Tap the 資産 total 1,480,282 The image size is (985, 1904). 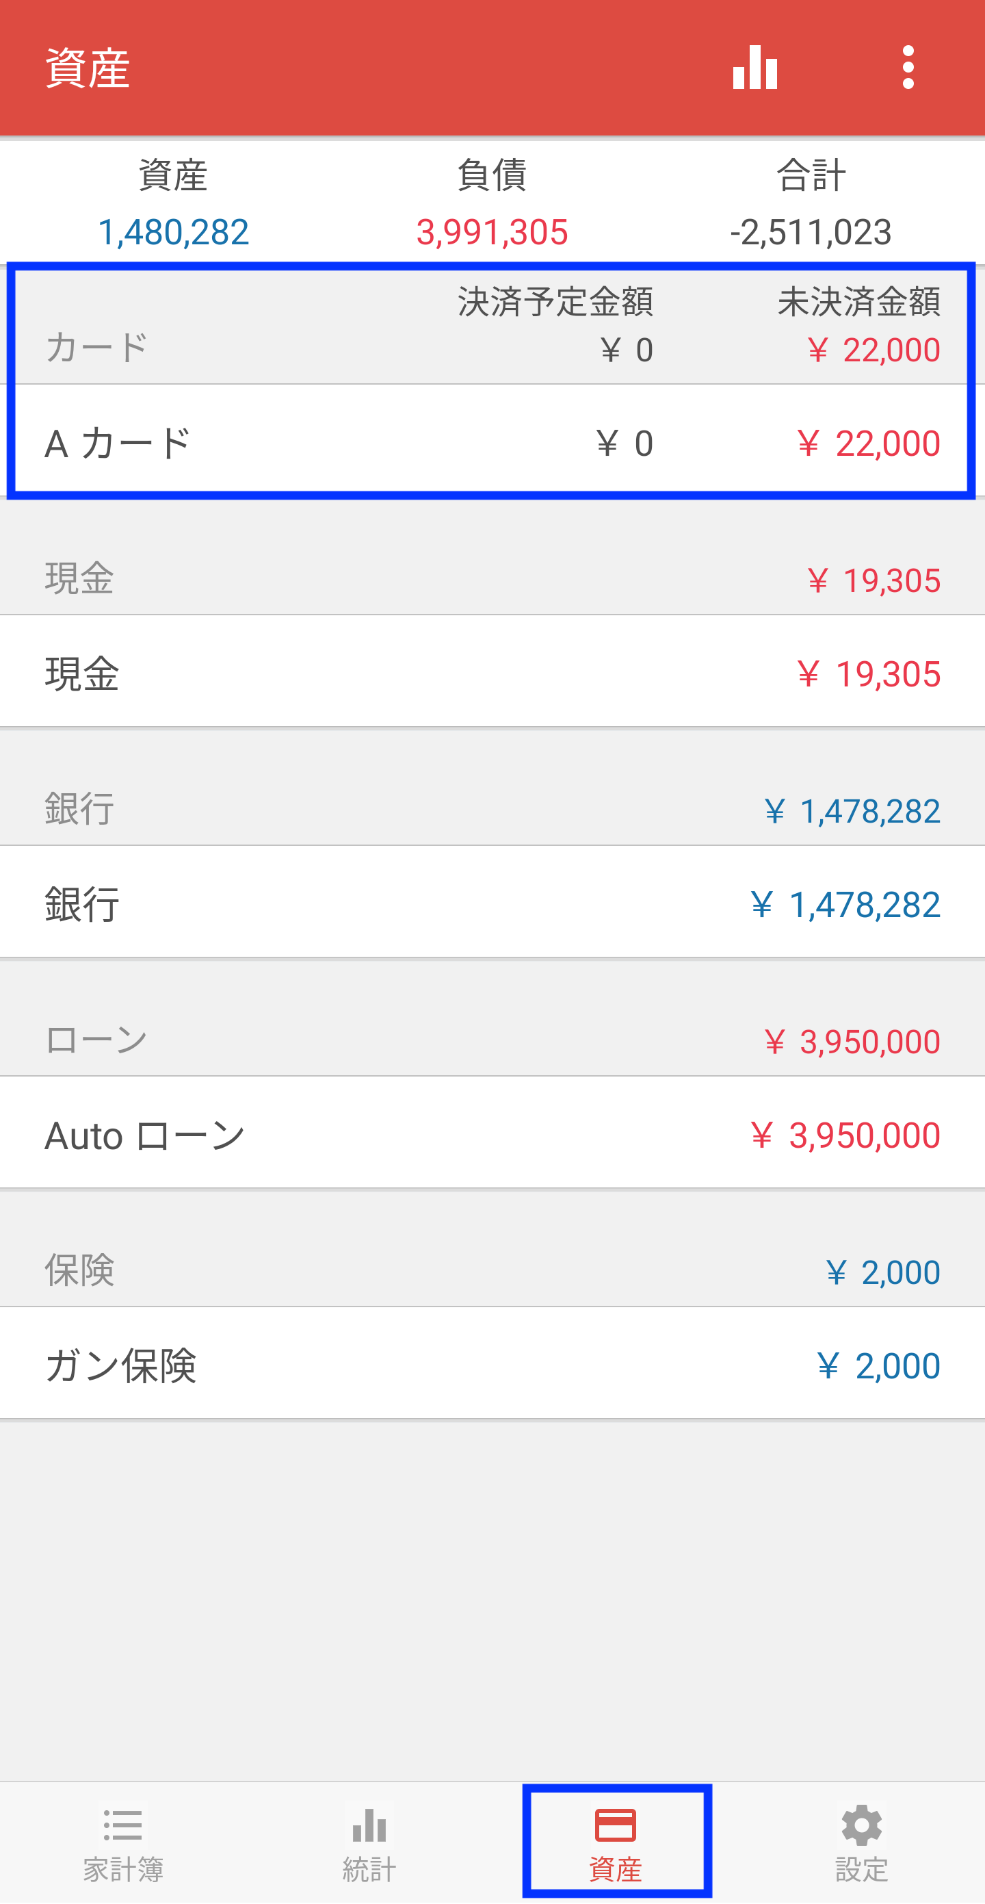(173, 232)
